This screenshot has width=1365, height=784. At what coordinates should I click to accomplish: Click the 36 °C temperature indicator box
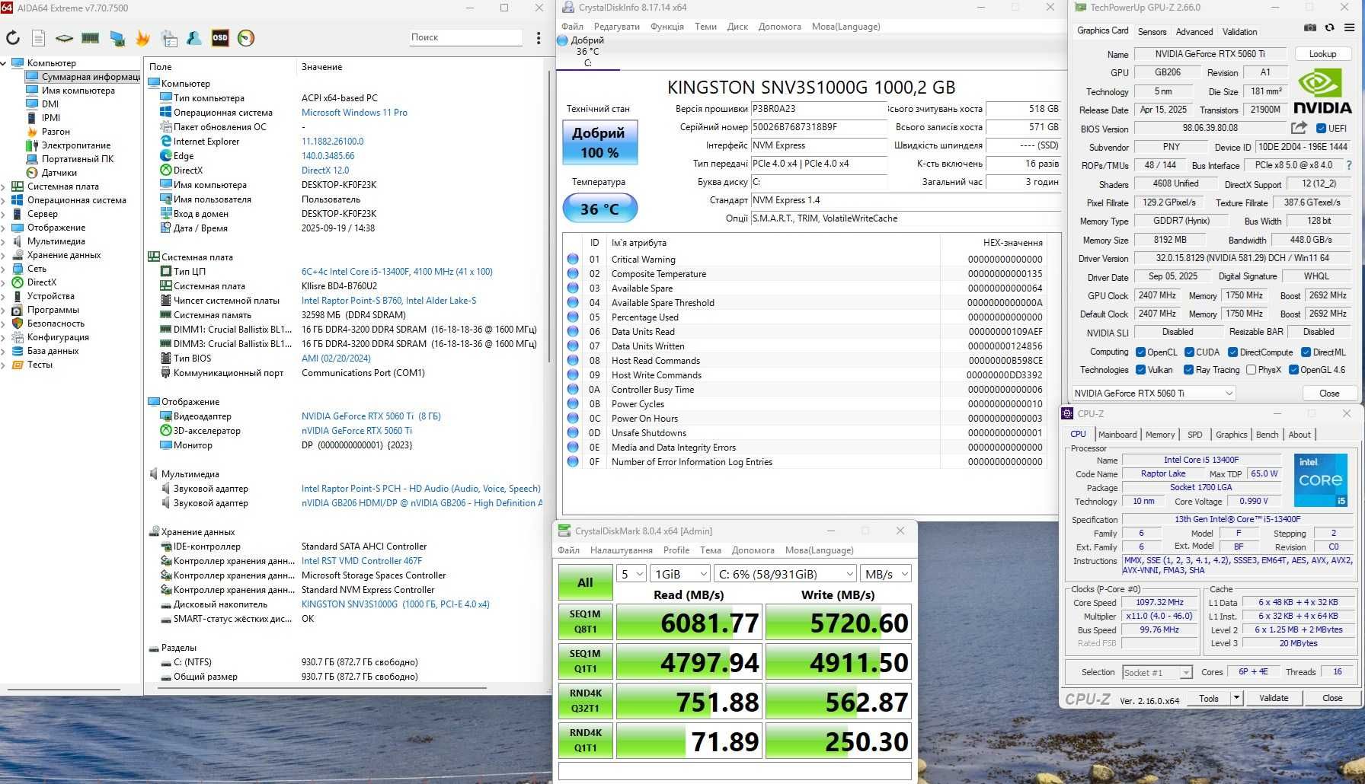point(599,209)
